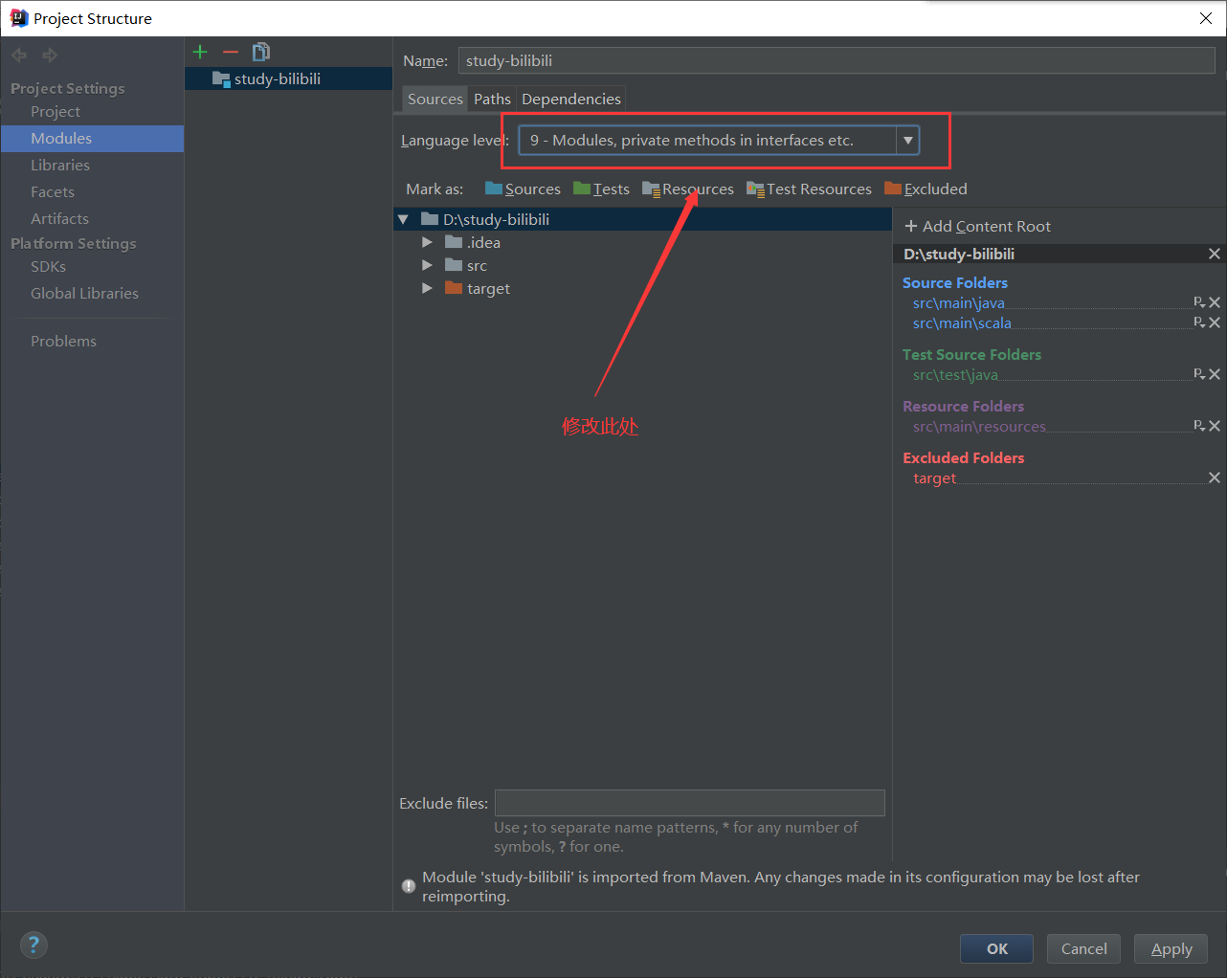Unmark src\main\resources resource folder
Image resolution: width=1227 pixels, height=978 pixels.
pyautogui.click(x=1215, y=426)
